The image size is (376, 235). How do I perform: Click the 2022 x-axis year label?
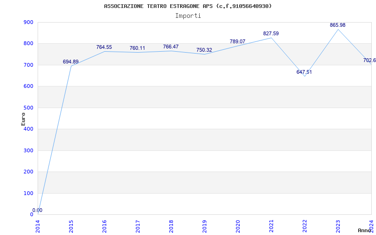305,226
